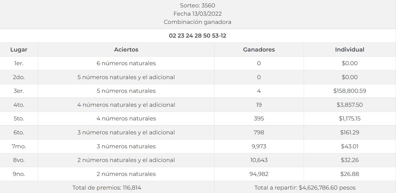Click the Fecha 13/03/2022 date line
The image size is (396, 193).
(x=197, y=14)
